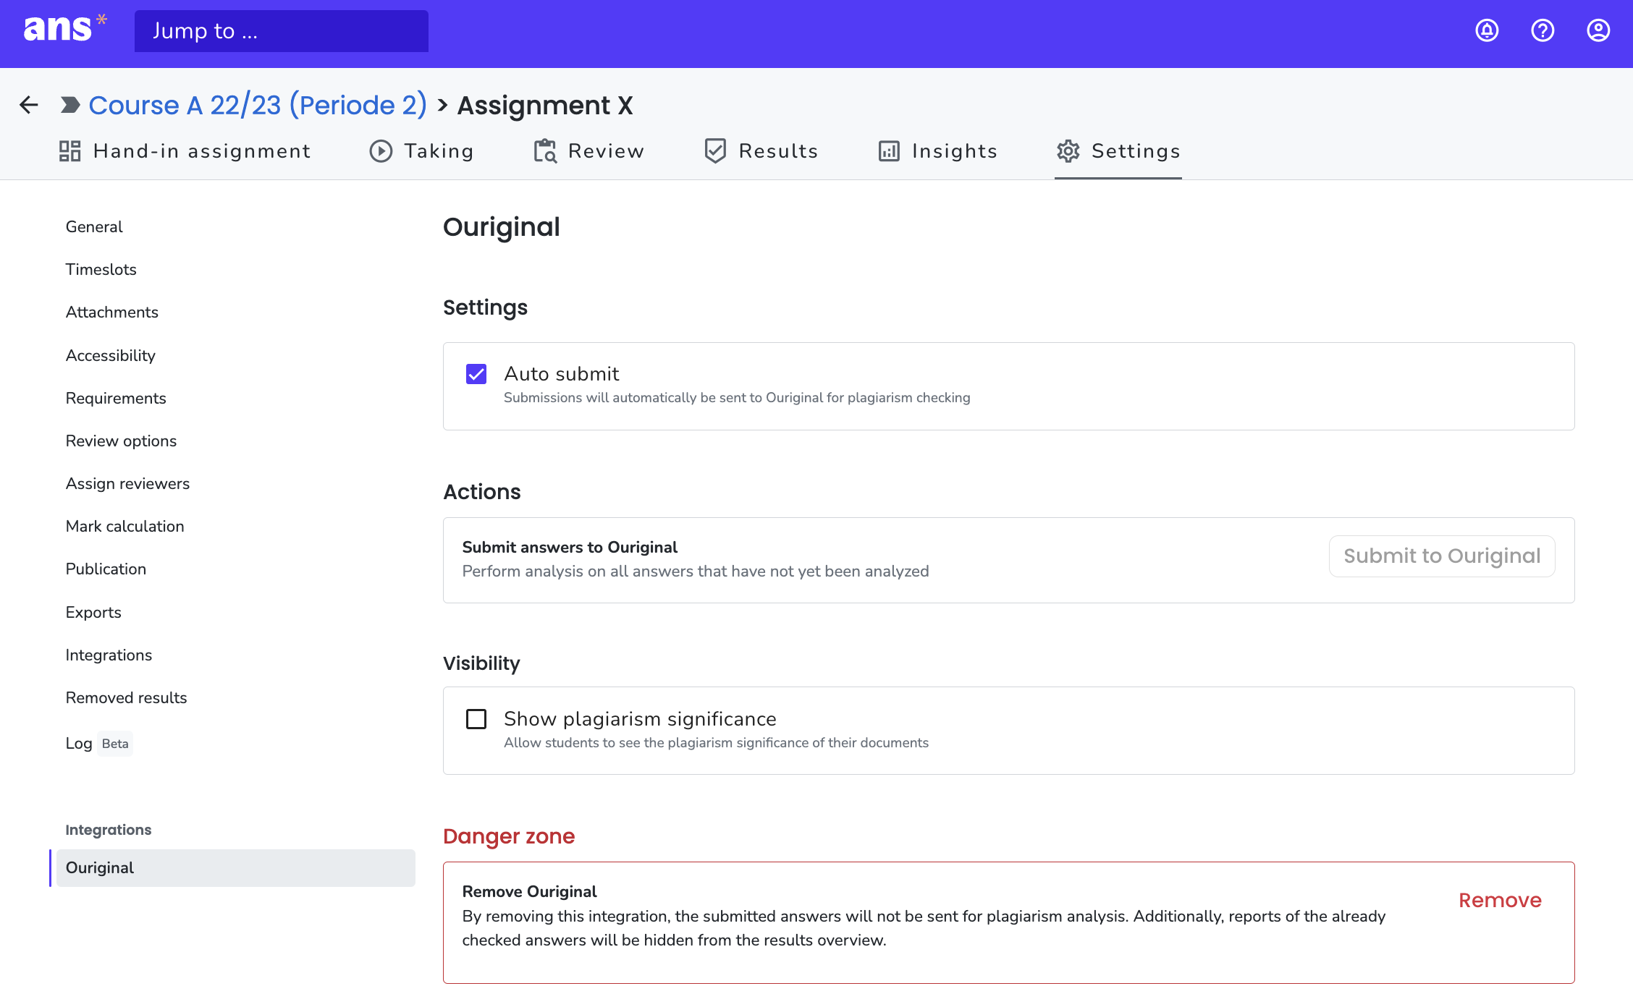
Task: Click the Submit to Ouriginal button
Action: 1442,556
